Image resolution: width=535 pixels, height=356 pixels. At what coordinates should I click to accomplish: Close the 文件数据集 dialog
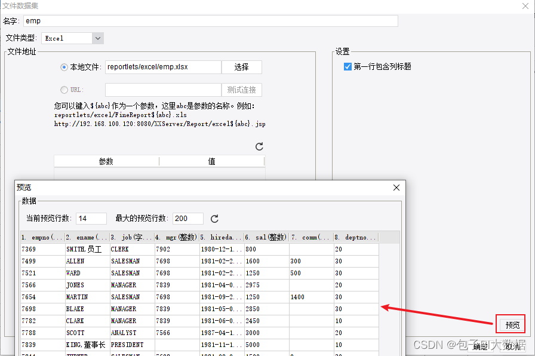(525, 6)
